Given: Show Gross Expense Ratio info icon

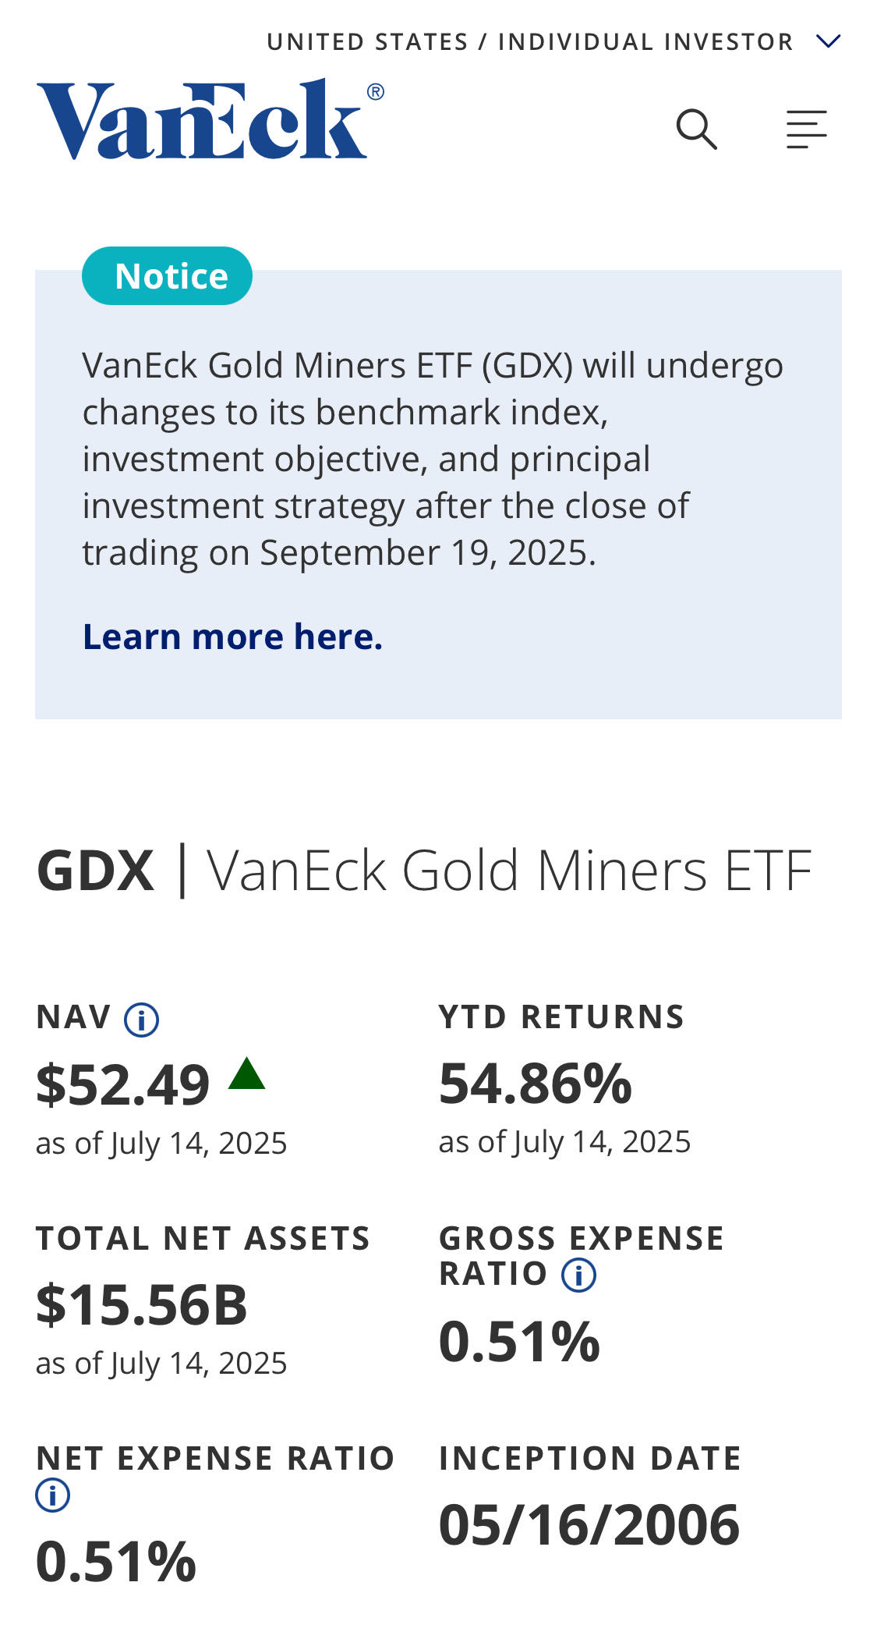Looking at the screenshot, I should [579, 1275].
